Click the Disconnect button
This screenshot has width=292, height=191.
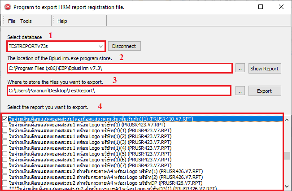point(125,46)
